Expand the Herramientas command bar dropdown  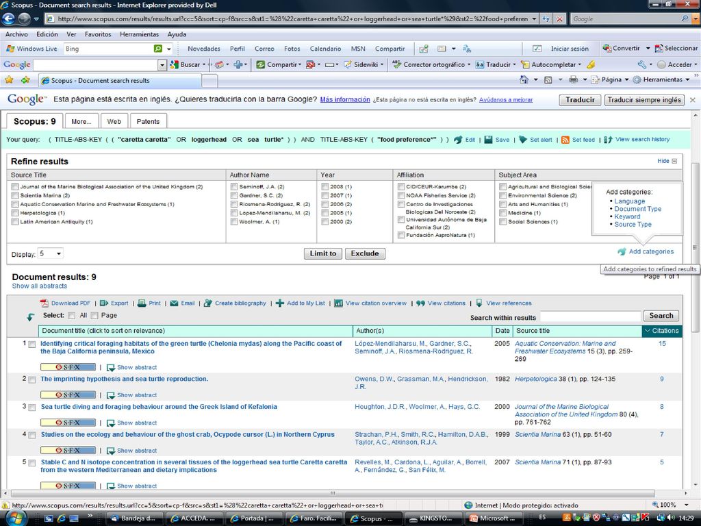click(687, 79)
